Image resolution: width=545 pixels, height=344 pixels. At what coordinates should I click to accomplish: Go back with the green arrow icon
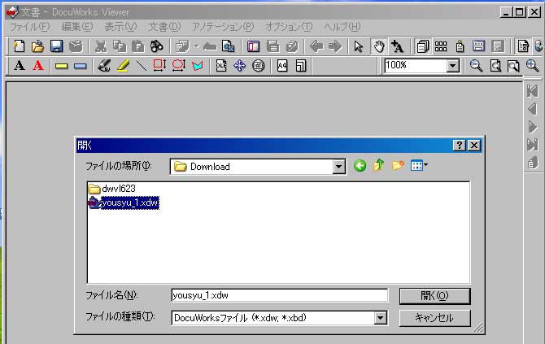coord(360,166)
